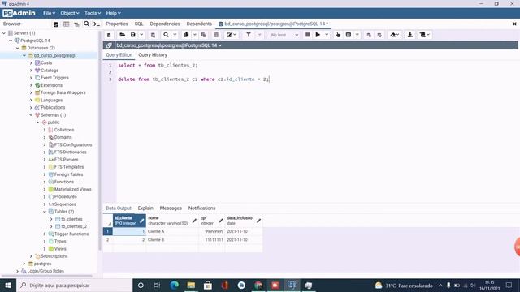Select the tb_clientes table in the tree

[71, 219]
